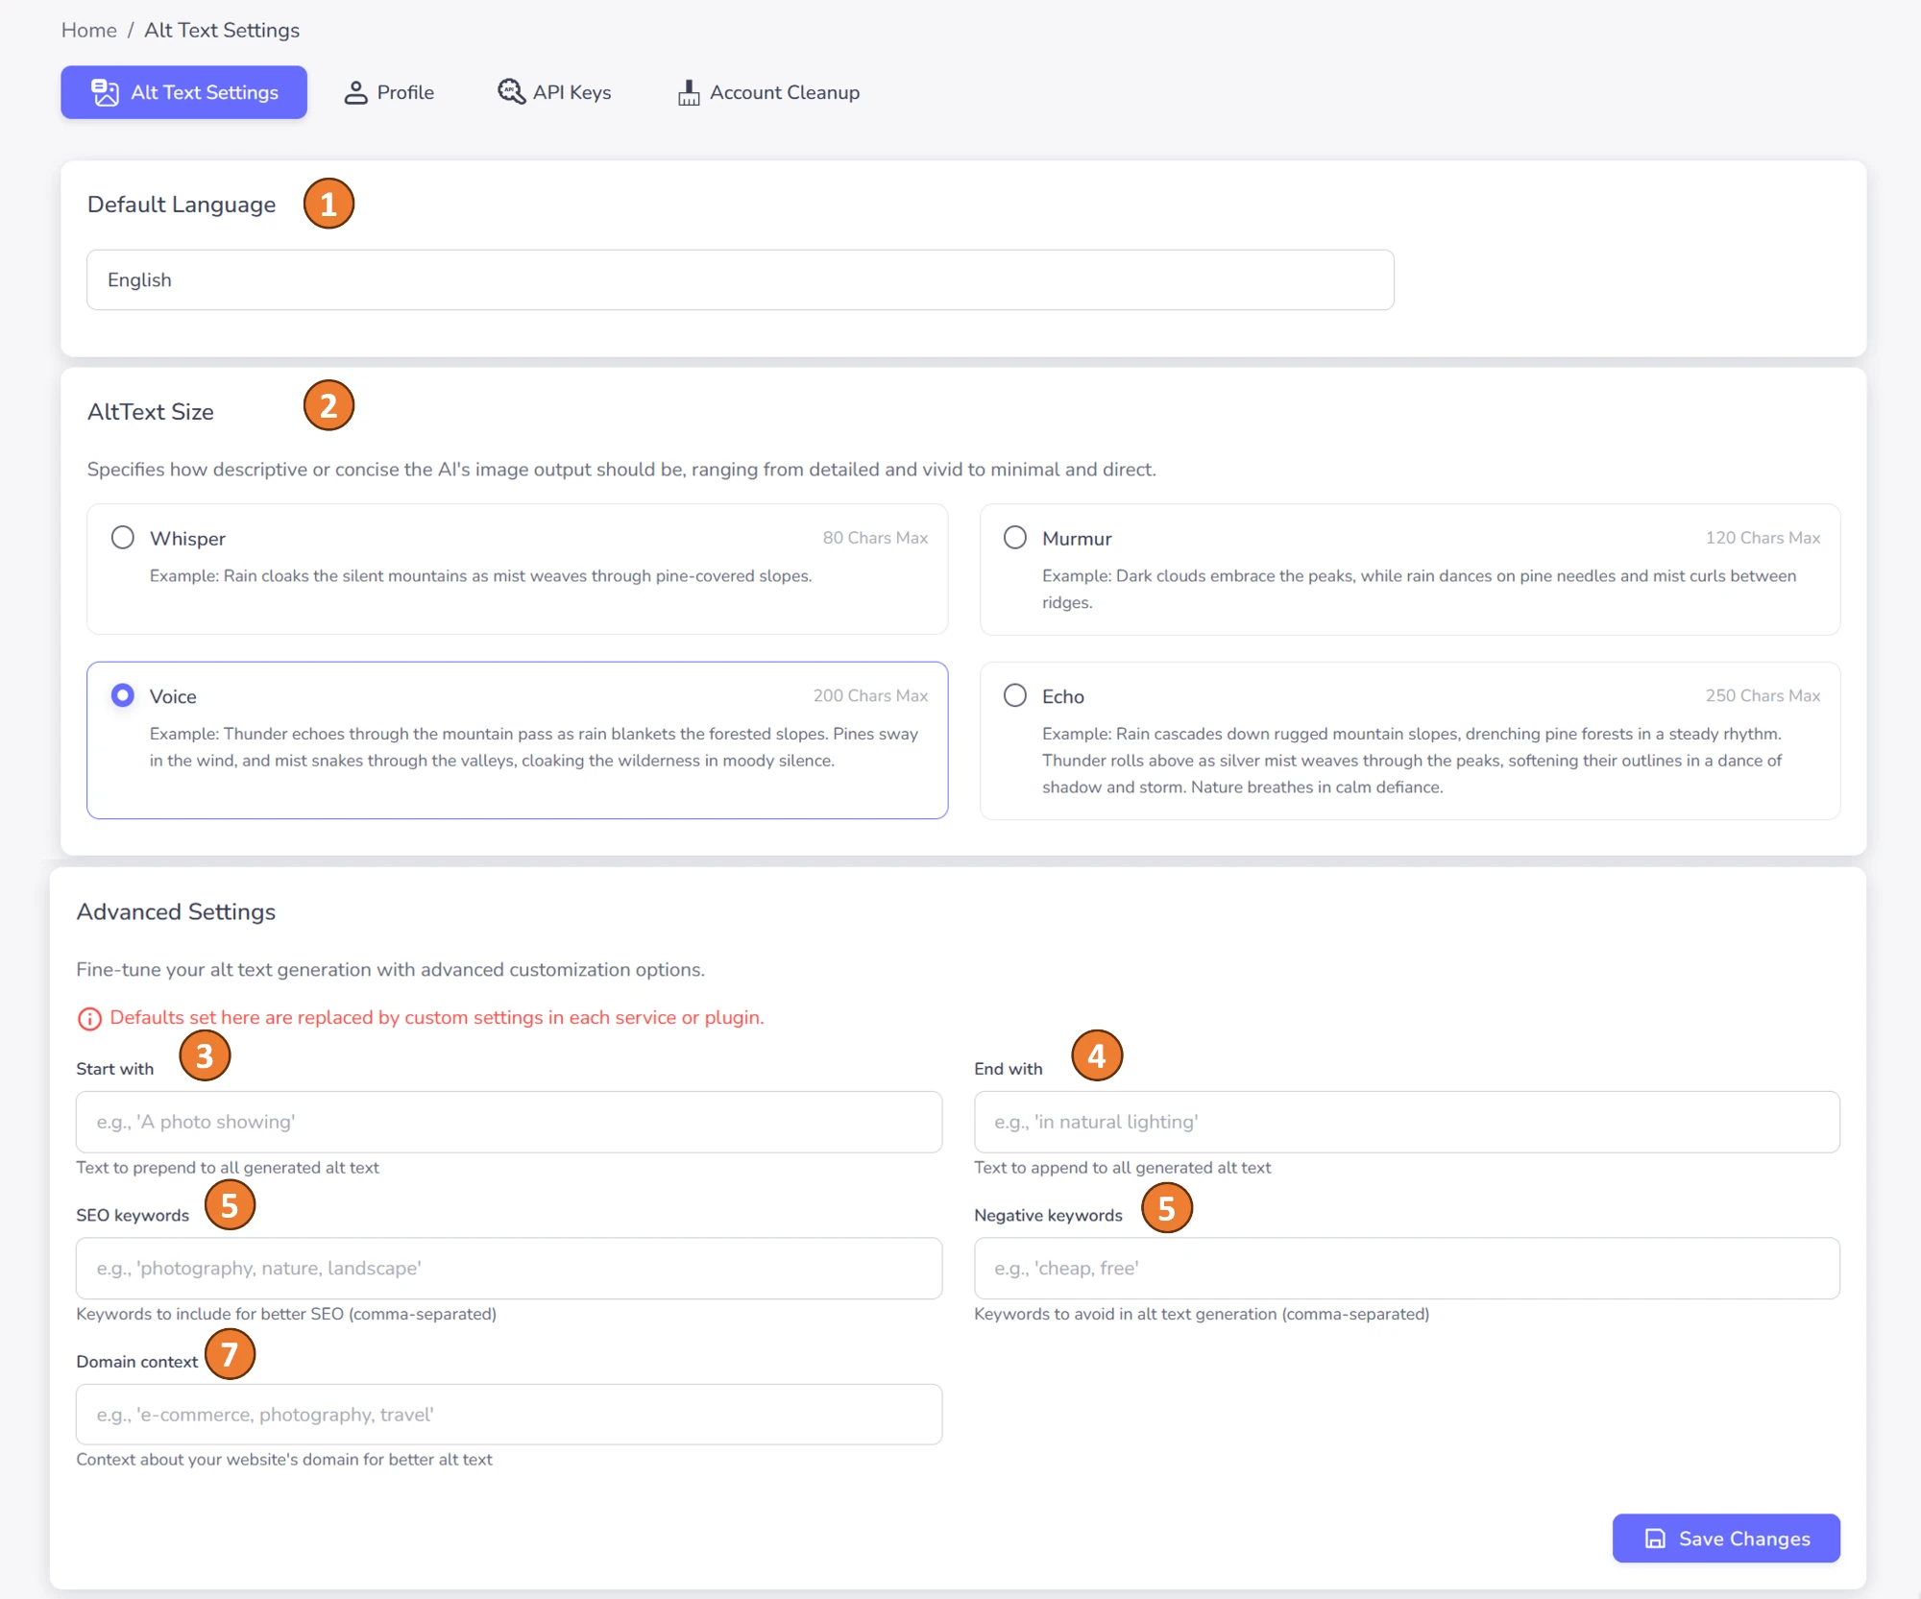The image size is (1921, 1599).
Task: Open the Account Cleanup tab
Action: [767, 91]
